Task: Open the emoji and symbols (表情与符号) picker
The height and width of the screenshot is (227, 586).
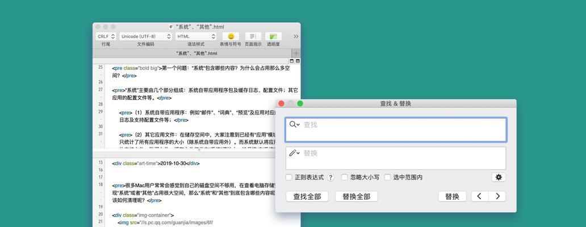Action: [231, 36]
